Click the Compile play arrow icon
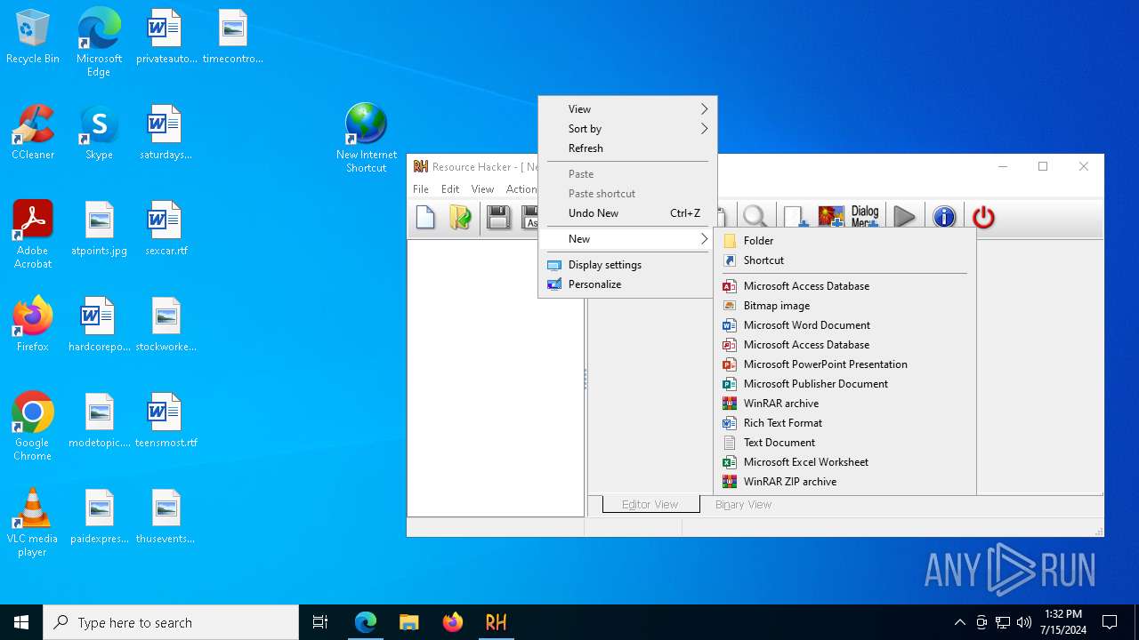The image size is (1139, 640). click(905, 217)
